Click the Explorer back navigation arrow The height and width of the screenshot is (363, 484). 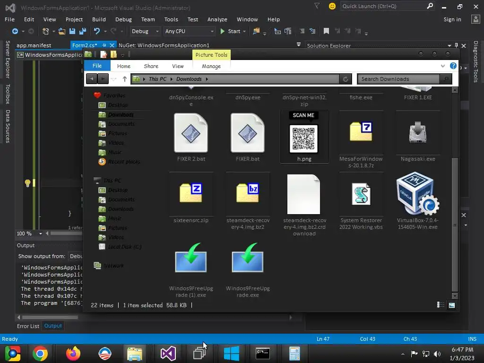[92, 79]
